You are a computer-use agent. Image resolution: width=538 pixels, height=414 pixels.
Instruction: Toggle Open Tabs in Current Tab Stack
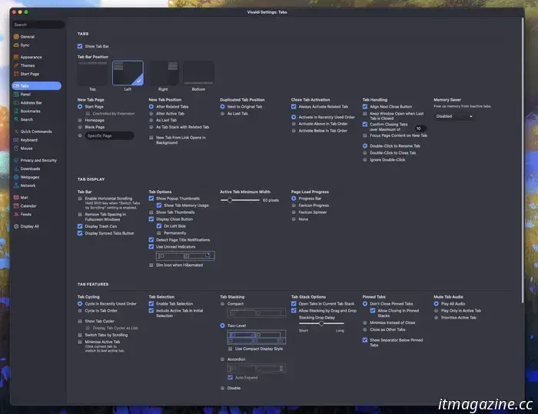point(294,304)
